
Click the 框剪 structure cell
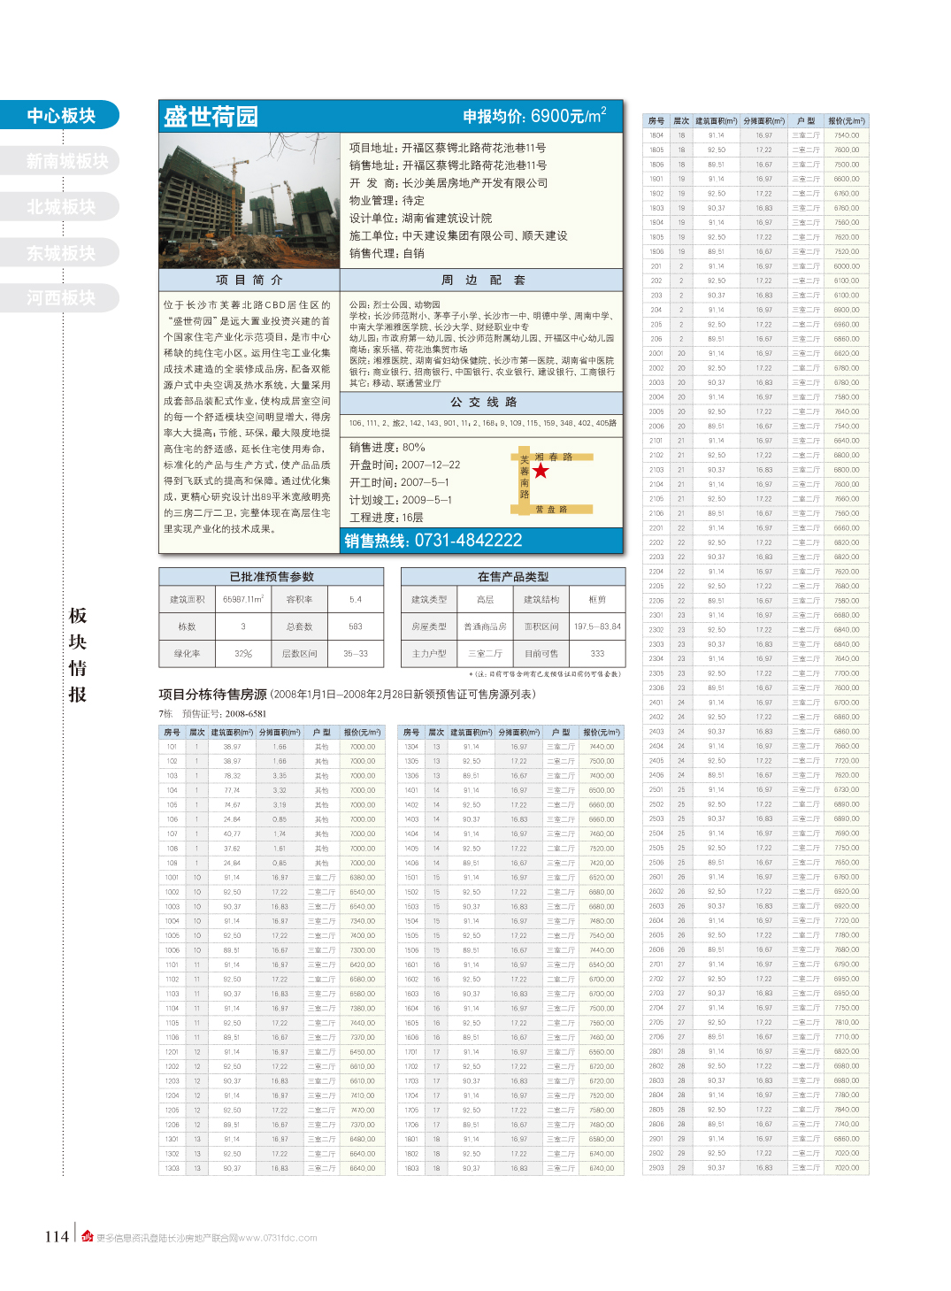[x=597, y=599]
